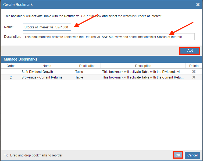Focus the bookmark Name input field
Screen dimensions: 203x161
tap(47, 27)
